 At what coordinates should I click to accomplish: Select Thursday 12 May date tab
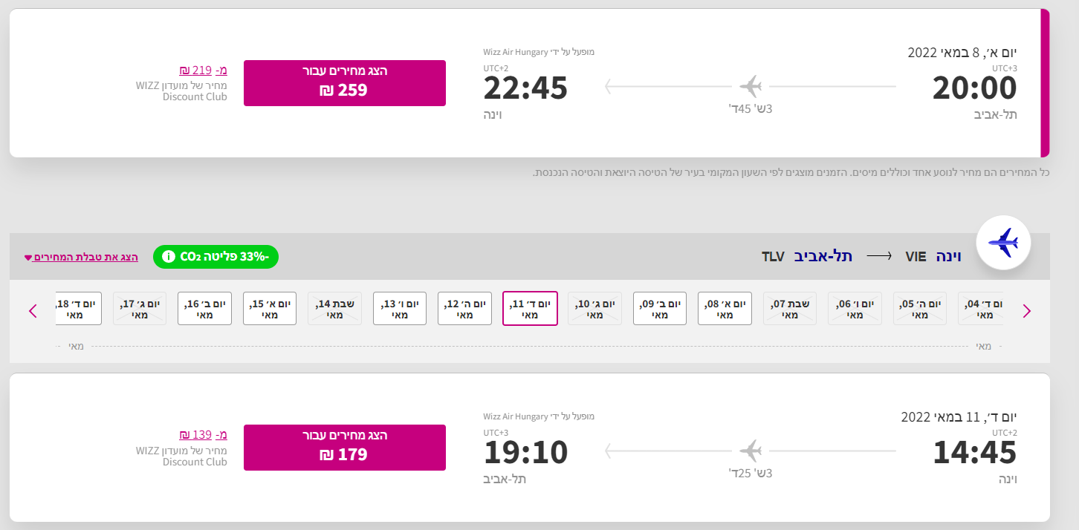[x=464, y=309]
